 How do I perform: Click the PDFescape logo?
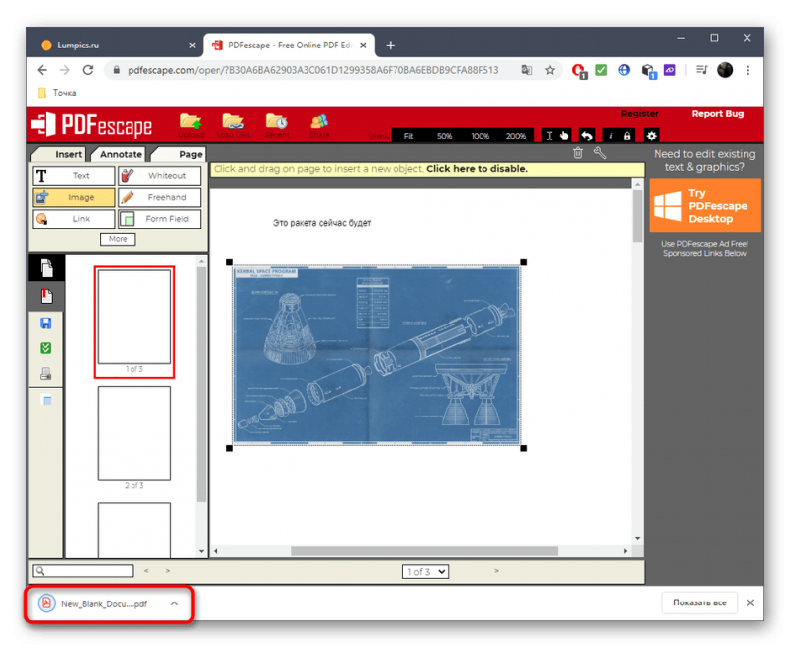click(x=91, y=125)
